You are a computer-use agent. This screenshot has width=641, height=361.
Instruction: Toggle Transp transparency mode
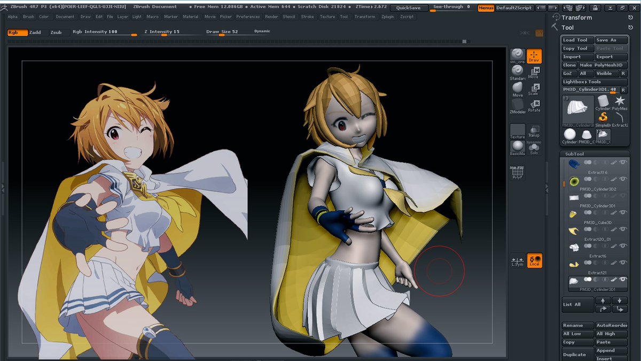tap(534, 131)
